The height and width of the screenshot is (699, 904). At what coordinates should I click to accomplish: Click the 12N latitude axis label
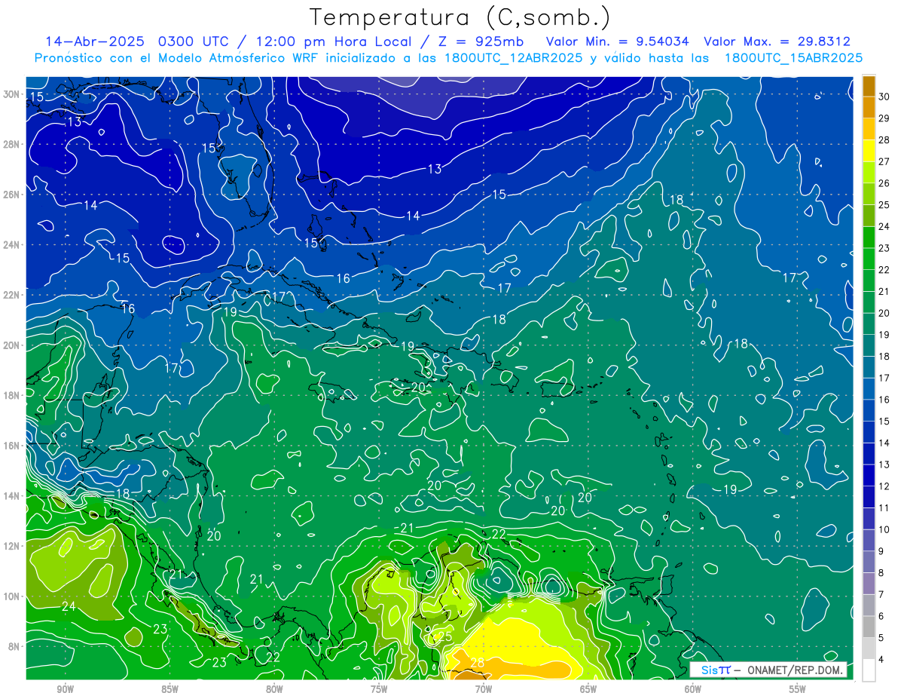11,545
